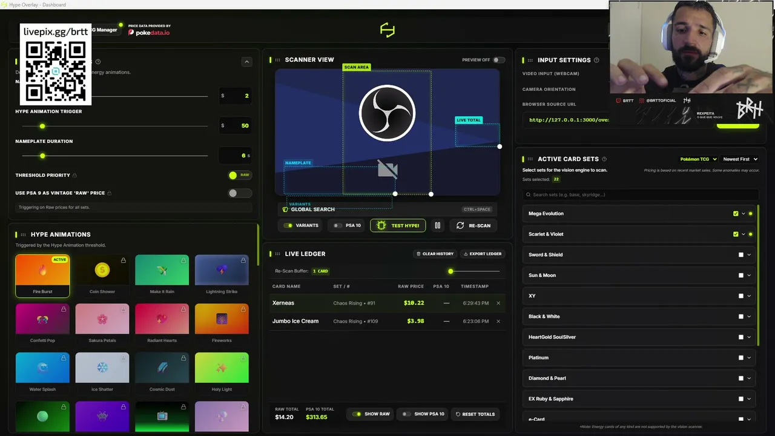Screen dimensions: 775x436
Task: Expand the Platinum set row
Action: pos(749,358)
